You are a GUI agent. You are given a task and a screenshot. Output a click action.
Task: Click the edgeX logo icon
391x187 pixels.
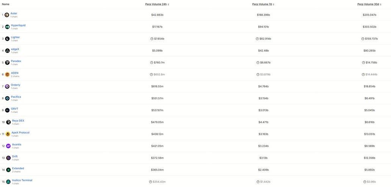pos(7,51)
